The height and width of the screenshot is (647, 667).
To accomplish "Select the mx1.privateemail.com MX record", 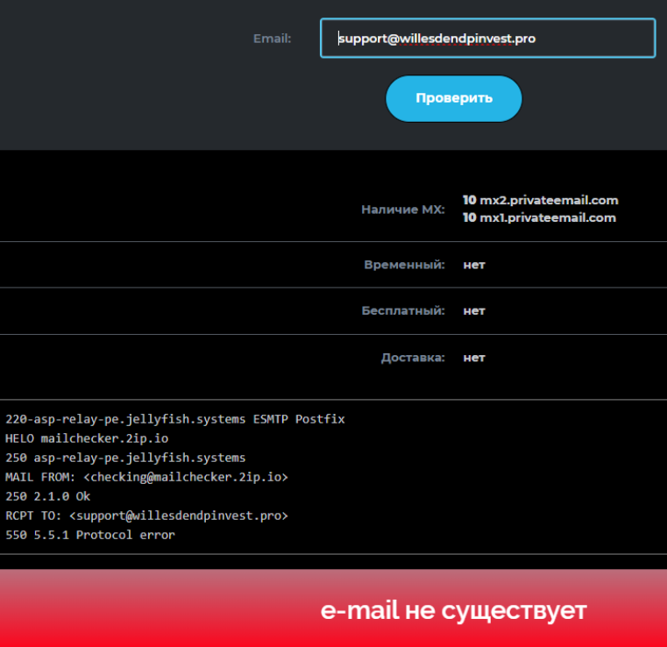I will [x=539, y=217].
